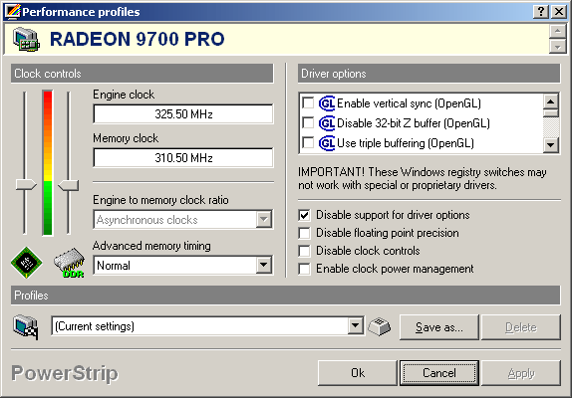The image size is (572, 398).
Task: Click the Memory clock value field
Action: (183, 157)
